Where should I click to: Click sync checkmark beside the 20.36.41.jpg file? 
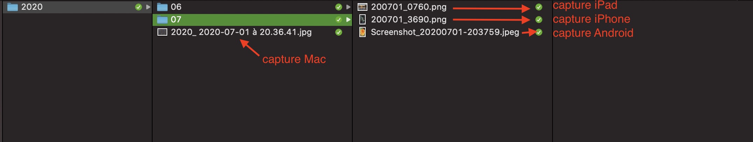pos(338,32)
